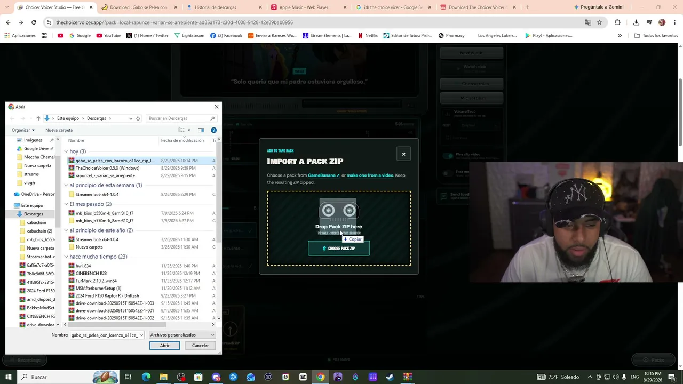Click the Choose Pack ZIP button
This screenshot has width=683, height=384.
[x=339, y=249]
